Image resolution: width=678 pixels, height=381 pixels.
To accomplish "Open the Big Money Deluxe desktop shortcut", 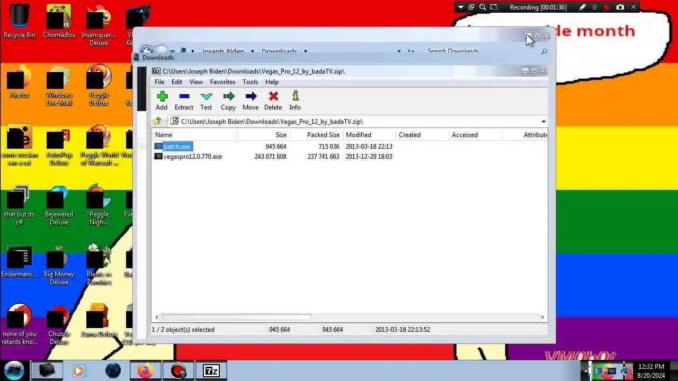I will [x=59, y=265].
